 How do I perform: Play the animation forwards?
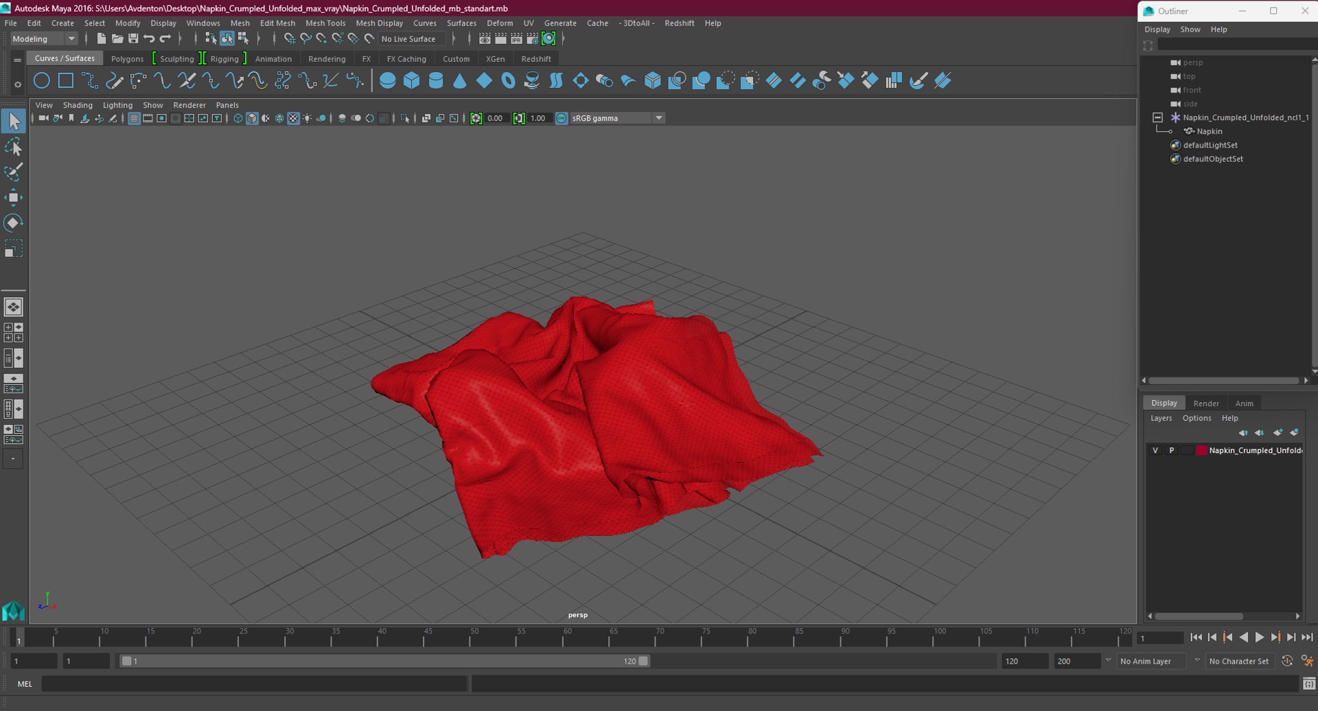point(1260,638)
